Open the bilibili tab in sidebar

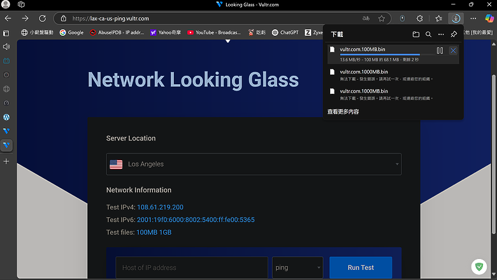click(6, 61)
